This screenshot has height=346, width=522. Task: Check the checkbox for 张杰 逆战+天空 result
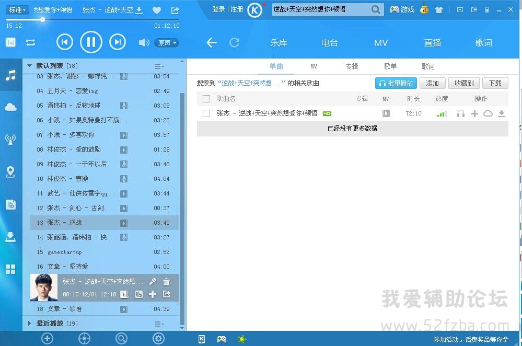206,113
